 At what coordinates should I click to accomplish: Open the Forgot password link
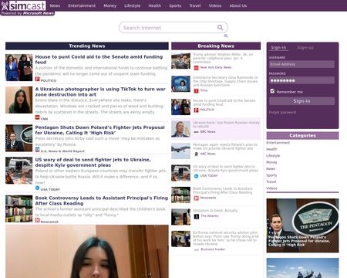point(282,112)
